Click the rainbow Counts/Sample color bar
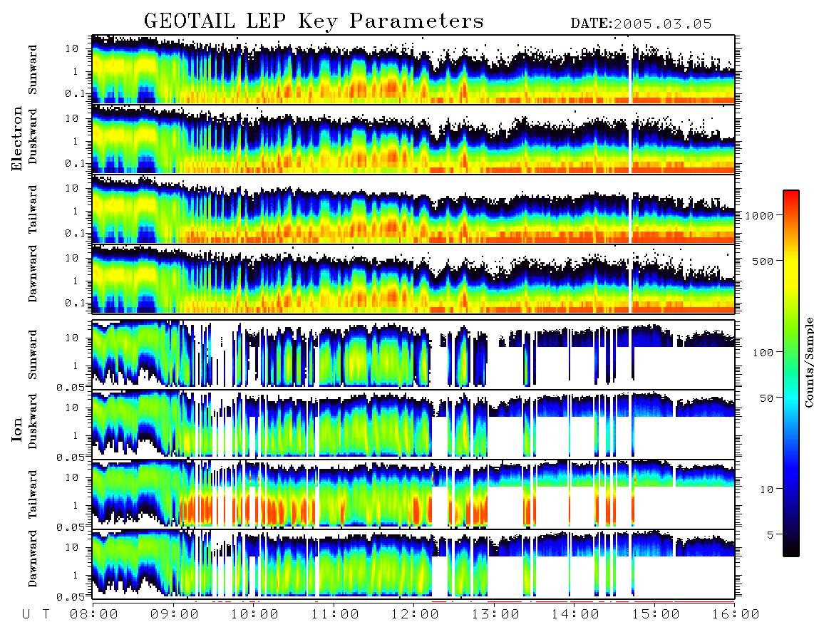This screenshot has width=814, height=627. tap(791, 374)
